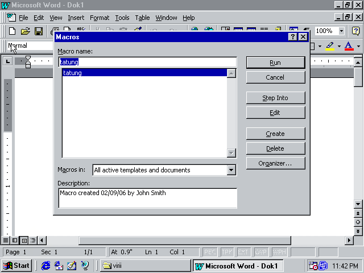Click the blue network tray icon
Viewport: 364px width, 273px height.
coord(323,266)
